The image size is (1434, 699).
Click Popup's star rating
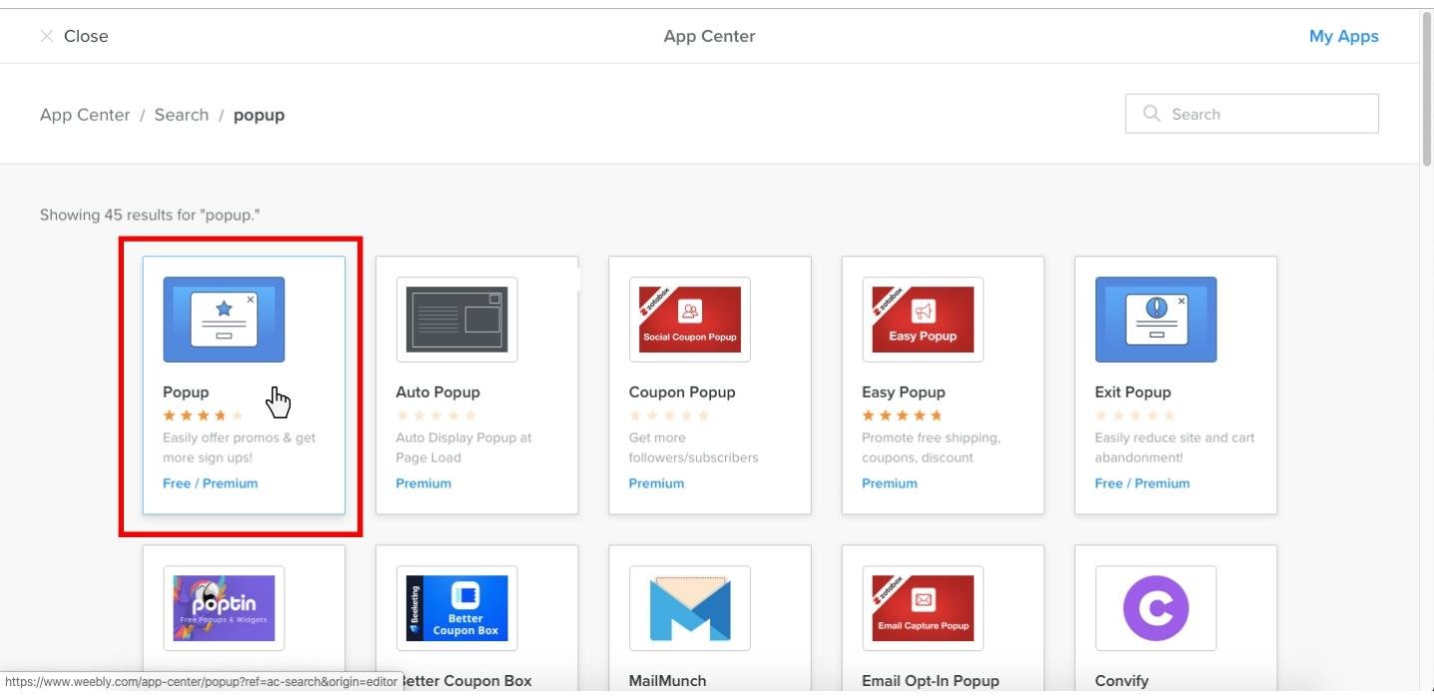tap(203, 415)
